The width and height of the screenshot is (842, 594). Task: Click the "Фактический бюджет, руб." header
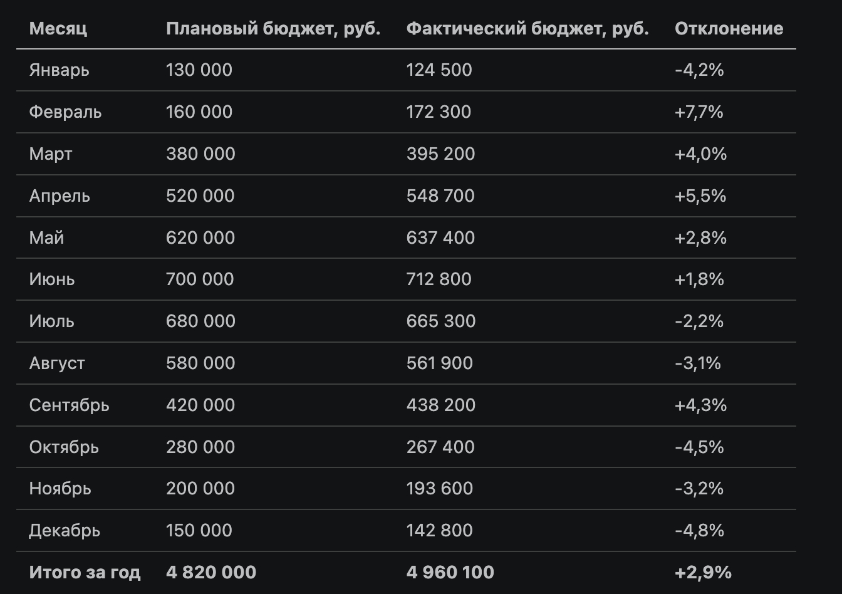528,28
